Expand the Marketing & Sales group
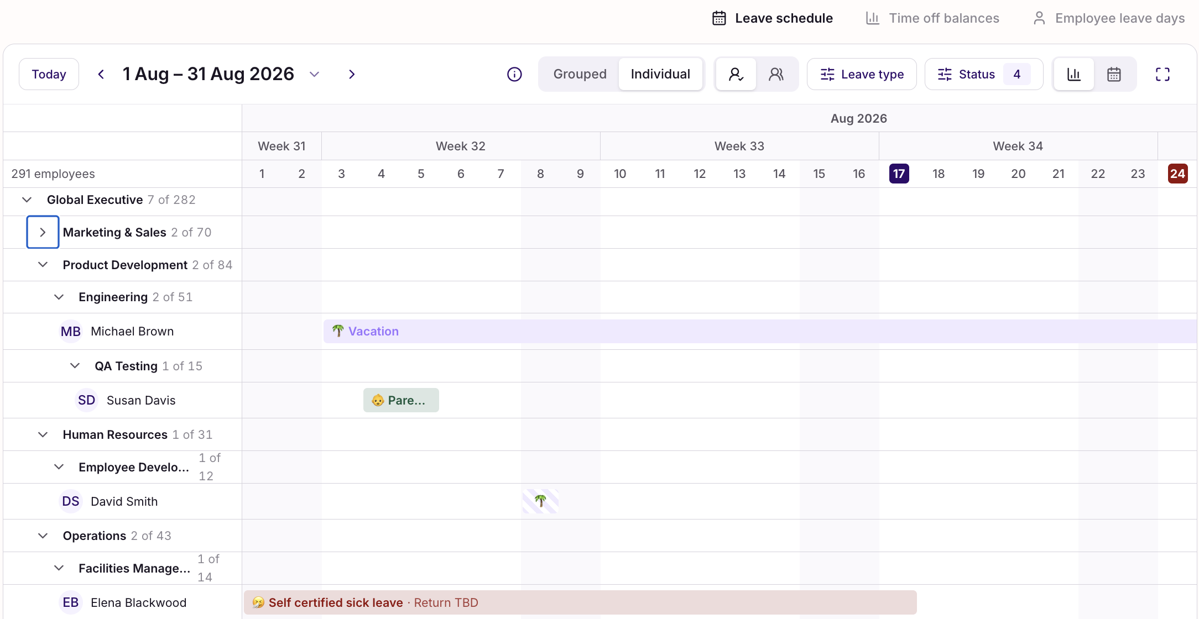 click(43, 232)
